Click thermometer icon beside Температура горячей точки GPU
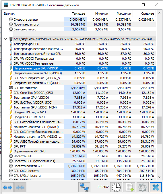The height and width of the screenshot is (194, 163). click(11, 54)
